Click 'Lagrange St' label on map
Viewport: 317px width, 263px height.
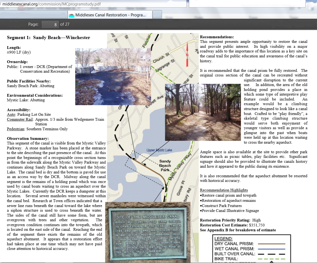point(165,66)
